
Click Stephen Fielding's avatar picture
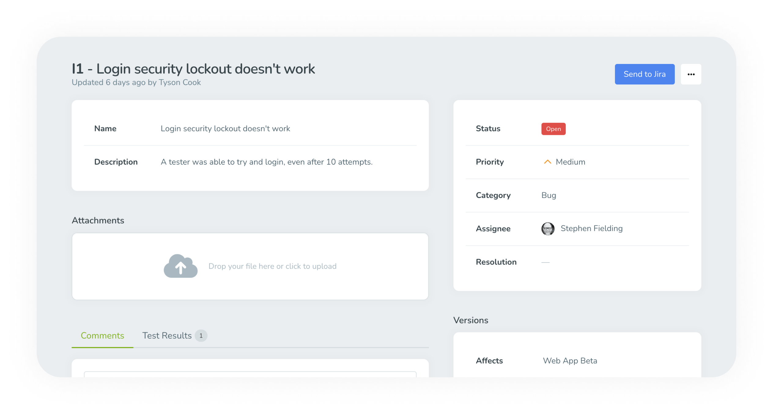(548, 229)
